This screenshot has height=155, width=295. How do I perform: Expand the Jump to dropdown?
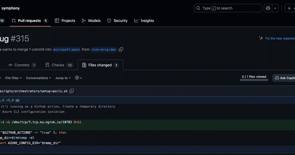pyautogui.click(x=63, y=78)
